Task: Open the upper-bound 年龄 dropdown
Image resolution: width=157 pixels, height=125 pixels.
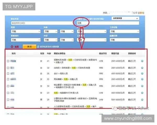Action: [x=67, y=32]
